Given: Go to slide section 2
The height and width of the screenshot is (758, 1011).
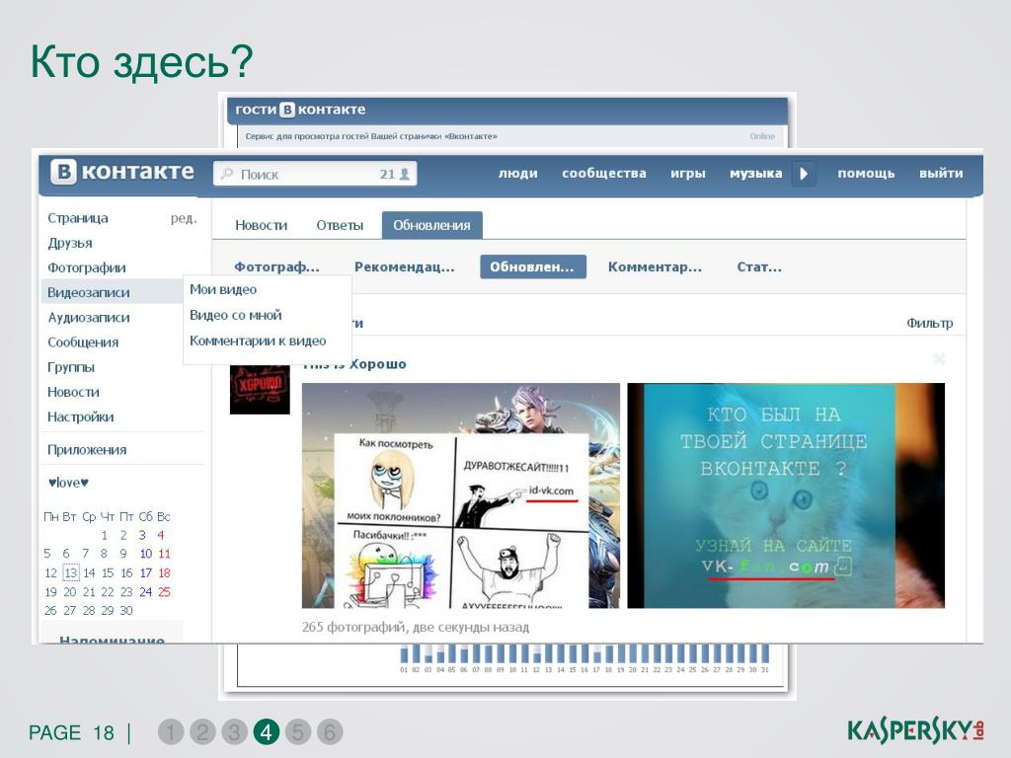Looking at the screenshot, I should pyautogui.click(x=202, y=732).
